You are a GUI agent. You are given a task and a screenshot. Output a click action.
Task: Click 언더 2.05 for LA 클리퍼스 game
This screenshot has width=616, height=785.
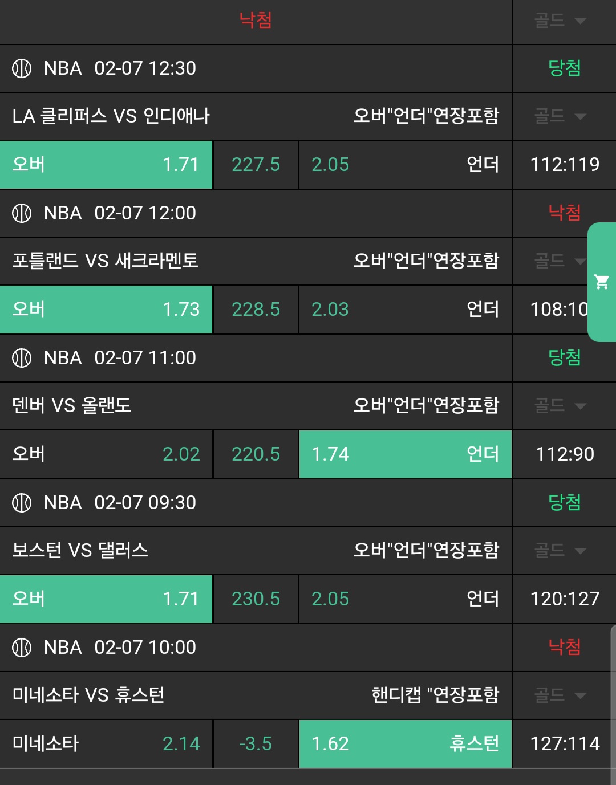click(x=405, y=165)
